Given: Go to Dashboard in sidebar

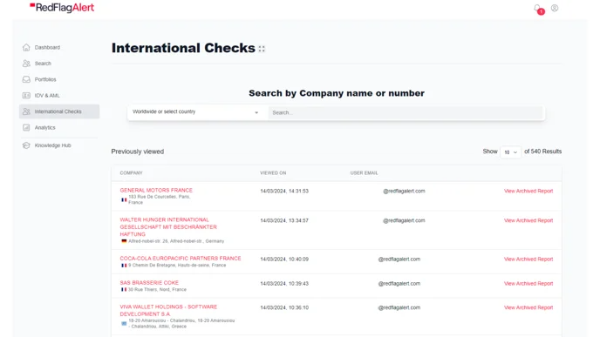Looking at the screenshot, I should pos(47,47).
